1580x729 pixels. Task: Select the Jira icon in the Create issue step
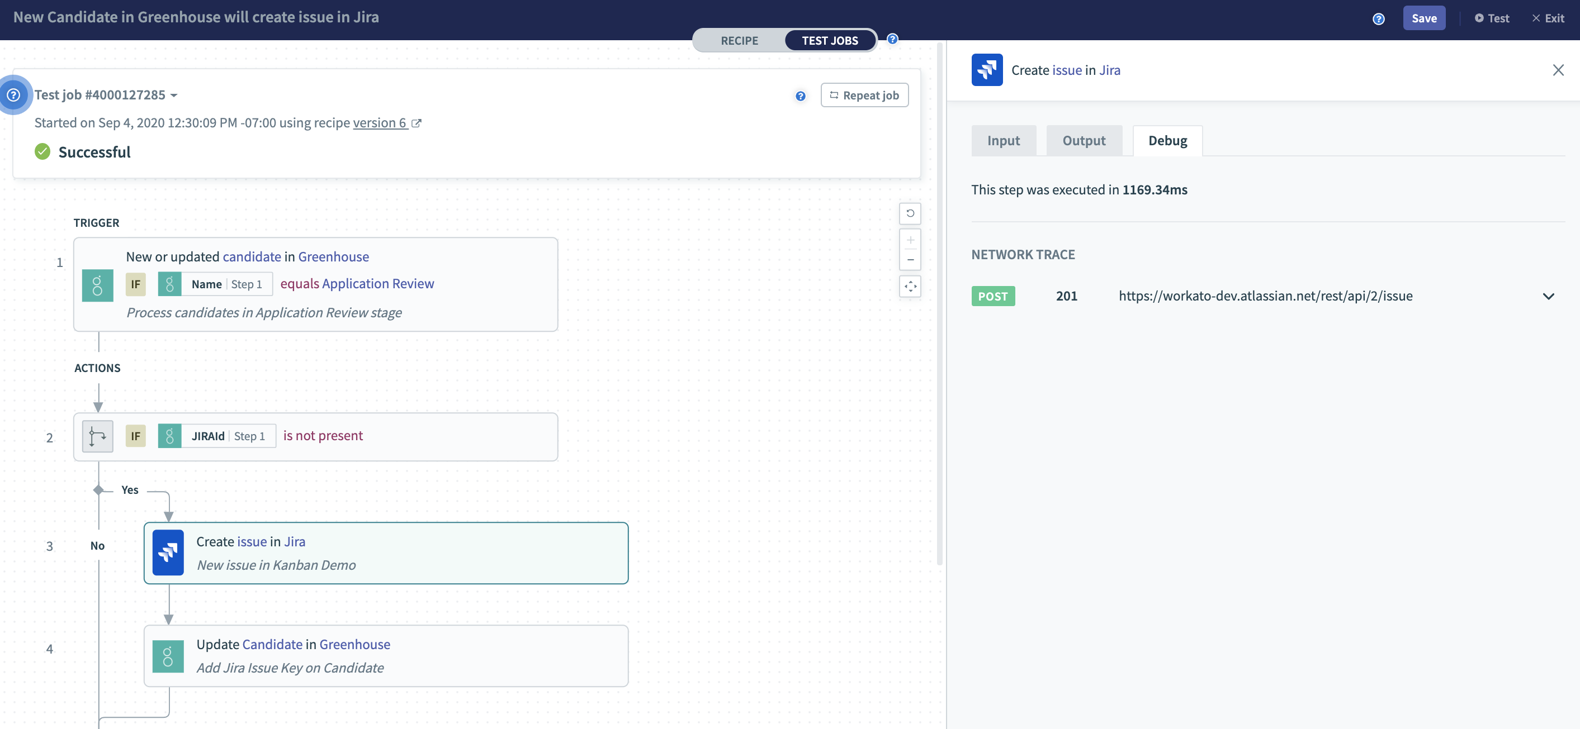(168, 552)
